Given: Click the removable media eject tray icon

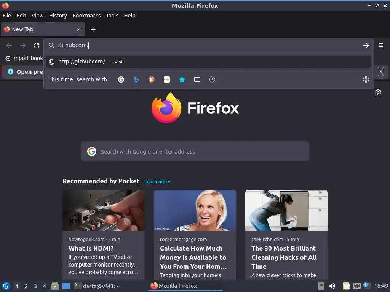Looking at the screenshot, I should coord(321,286).
